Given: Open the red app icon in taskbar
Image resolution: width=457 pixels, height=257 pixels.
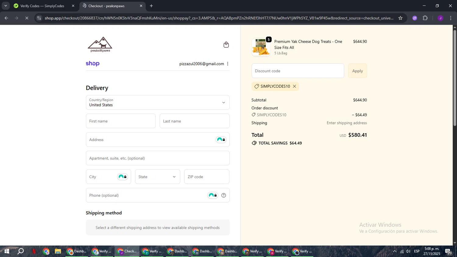Looking at the screenshot, I should tap(34, 251).
